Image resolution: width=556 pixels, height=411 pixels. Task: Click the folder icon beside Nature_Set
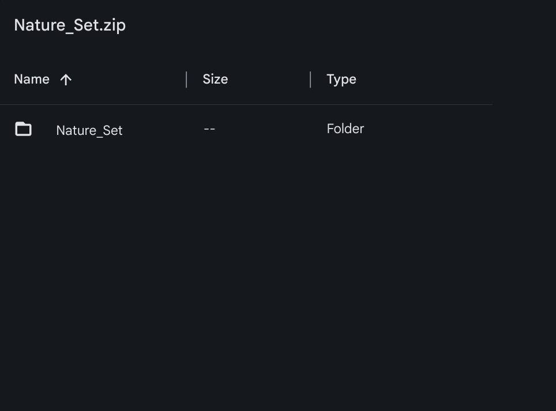(24, 129)
